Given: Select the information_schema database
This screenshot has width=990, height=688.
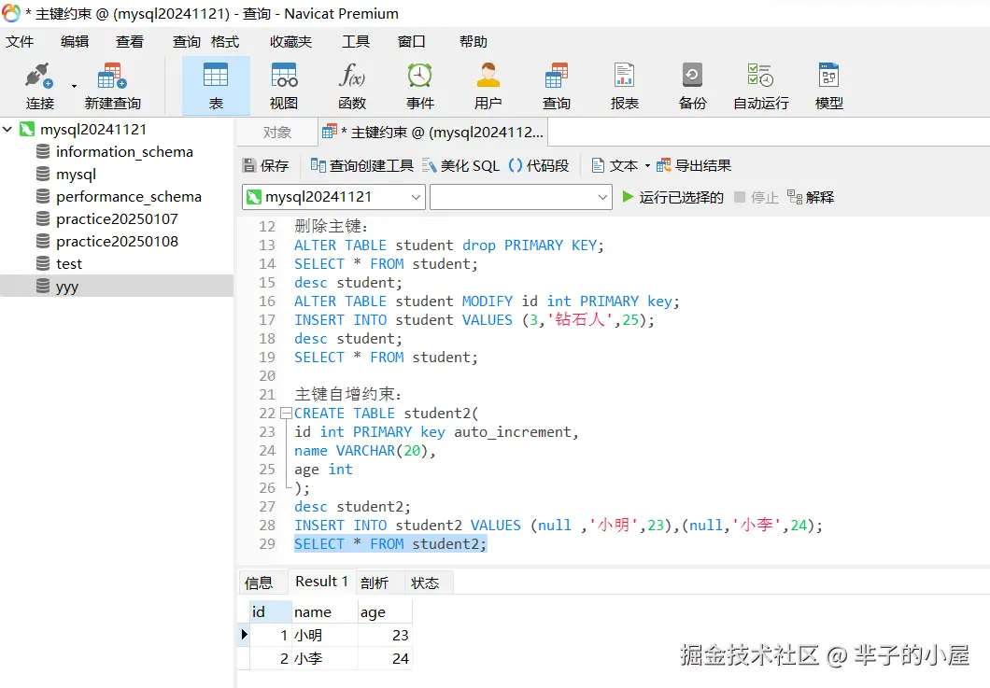Looking at the screenshot, I should tap(123, 152).
